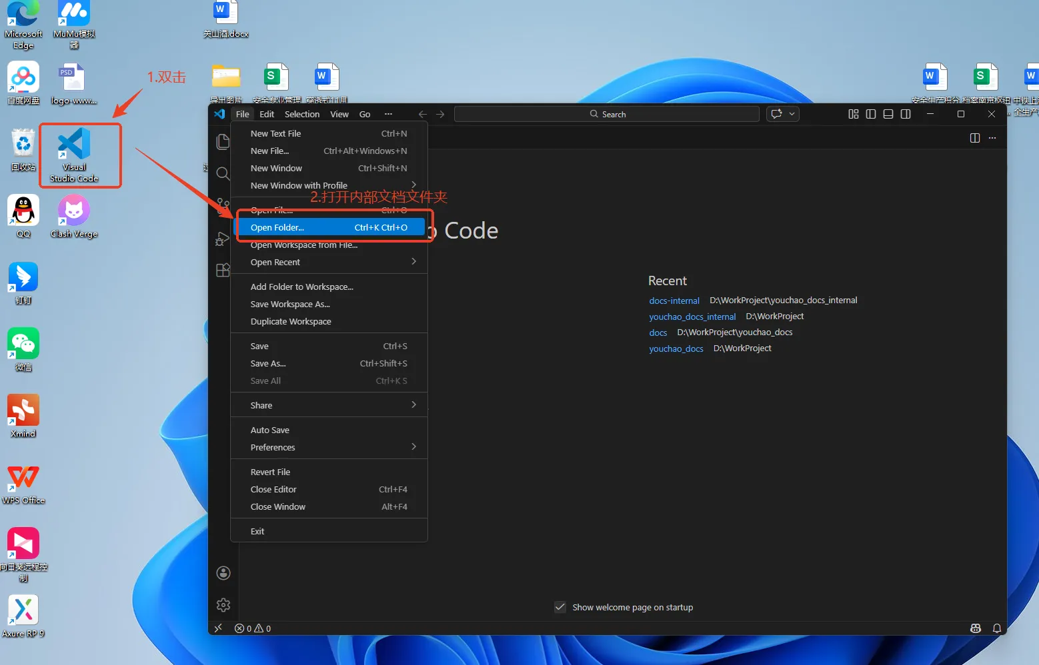Screen dimensions: 1039x665
Task: Open the Explorer view in the activity bar
Action: pyautogui.click(x=223, y=141)
